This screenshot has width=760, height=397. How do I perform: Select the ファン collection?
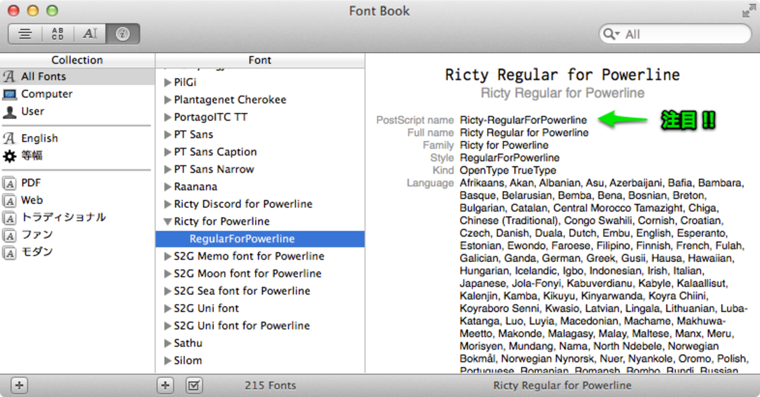click(77, 235)
